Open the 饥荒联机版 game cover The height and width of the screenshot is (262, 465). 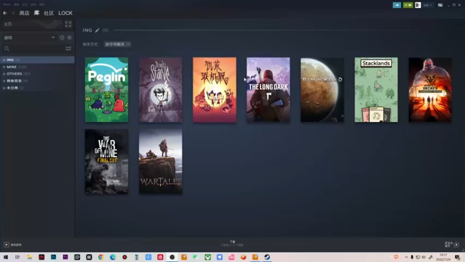point(214,90)
